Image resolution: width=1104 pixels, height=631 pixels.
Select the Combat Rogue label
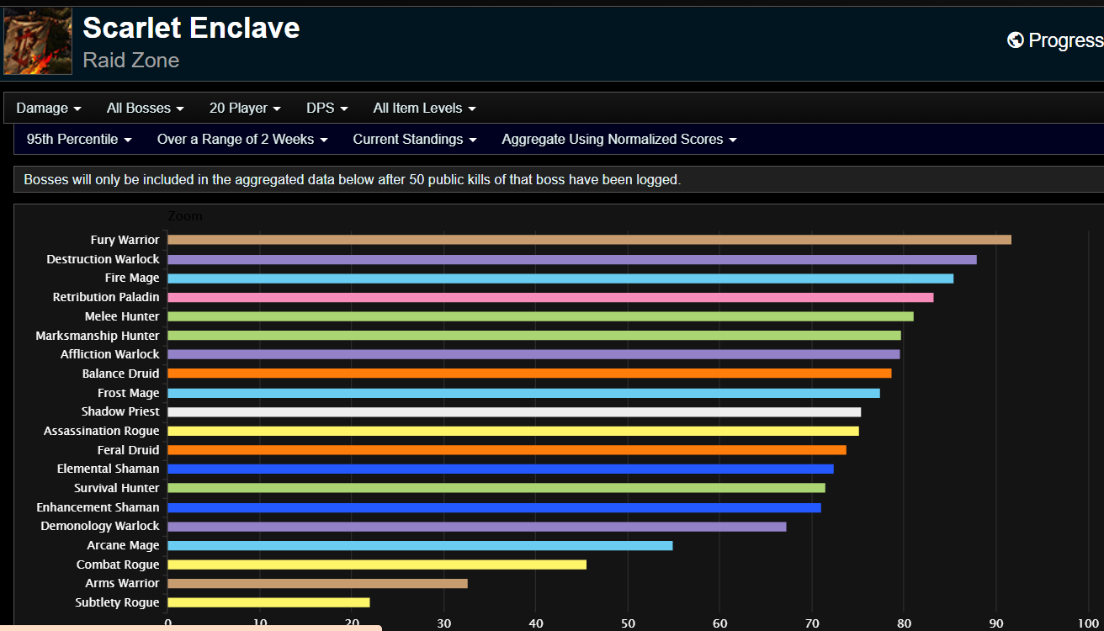(x=118, y=565)
